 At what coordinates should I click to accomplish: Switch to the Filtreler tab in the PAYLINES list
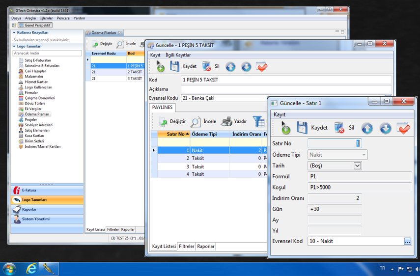coord(186,247)
